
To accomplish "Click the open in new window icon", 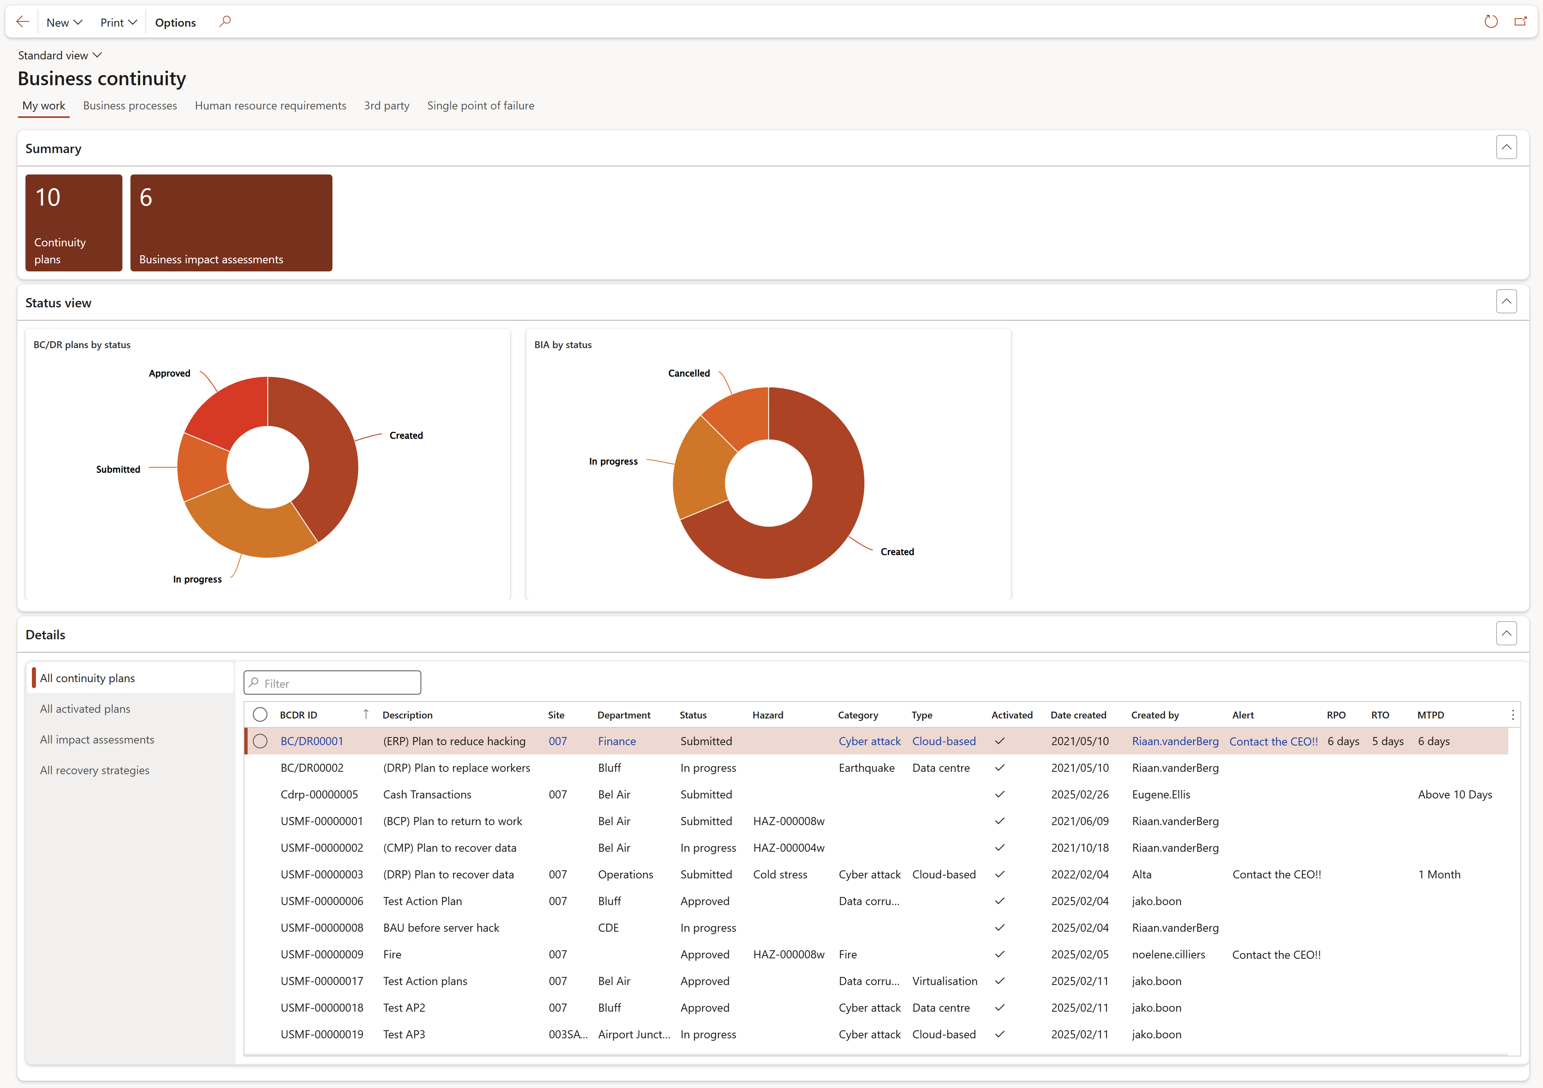I will [x=1520, y=21].
